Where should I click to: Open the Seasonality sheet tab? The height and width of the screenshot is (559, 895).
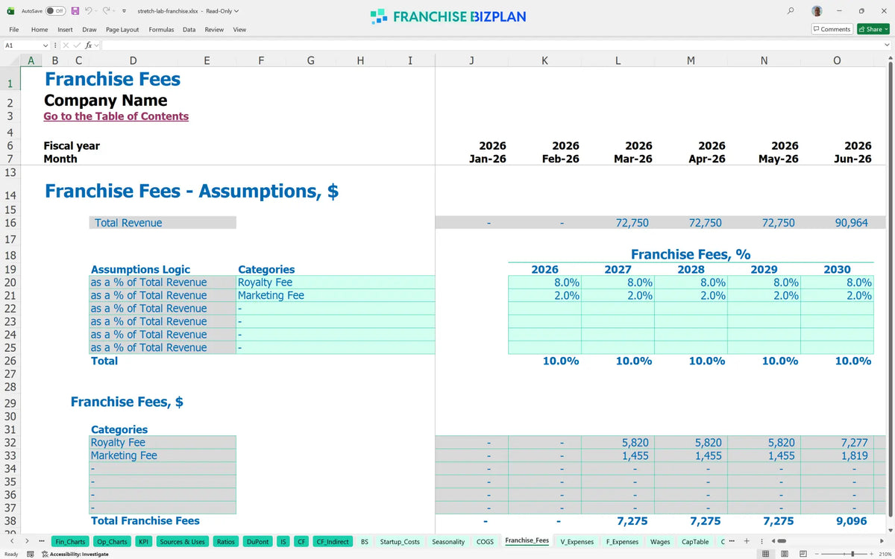[448, 542]
